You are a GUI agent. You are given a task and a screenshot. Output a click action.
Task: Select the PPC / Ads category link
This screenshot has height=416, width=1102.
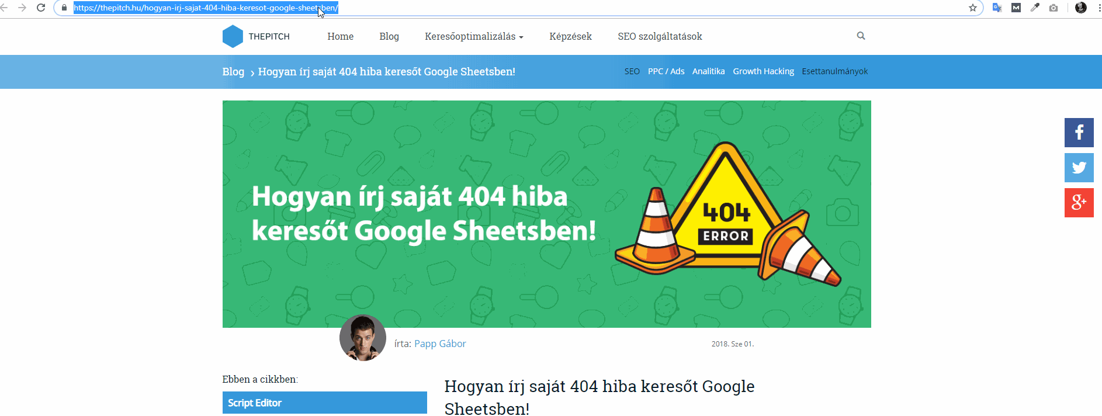[x=666, y=71]
